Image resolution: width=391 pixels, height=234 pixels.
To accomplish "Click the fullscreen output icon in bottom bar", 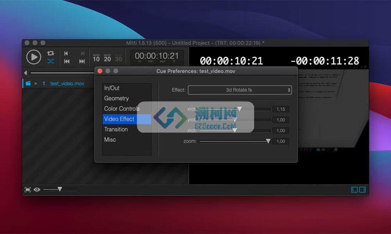I will click(x=28, y=190).
